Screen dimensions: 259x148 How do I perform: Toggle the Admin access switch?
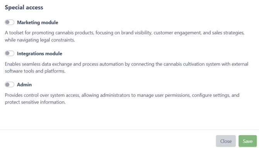9,84
